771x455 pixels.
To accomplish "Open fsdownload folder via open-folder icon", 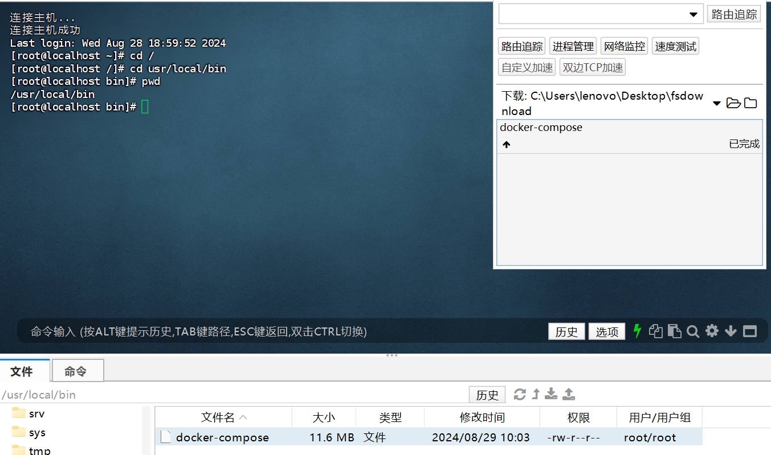I will click(x=733, y=103).
